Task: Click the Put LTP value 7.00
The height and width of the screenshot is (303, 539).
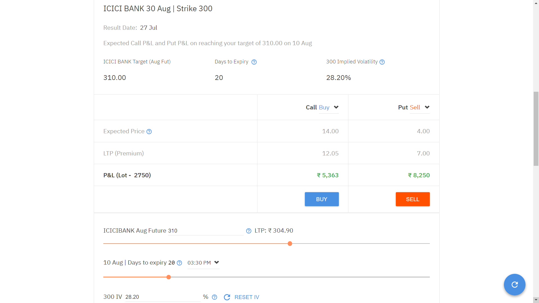Action: pos(423,153)
